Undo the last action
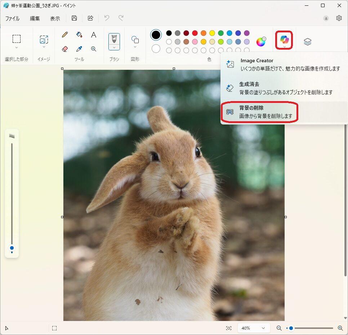This screenshot has height=335, width=348. (107, 18)
